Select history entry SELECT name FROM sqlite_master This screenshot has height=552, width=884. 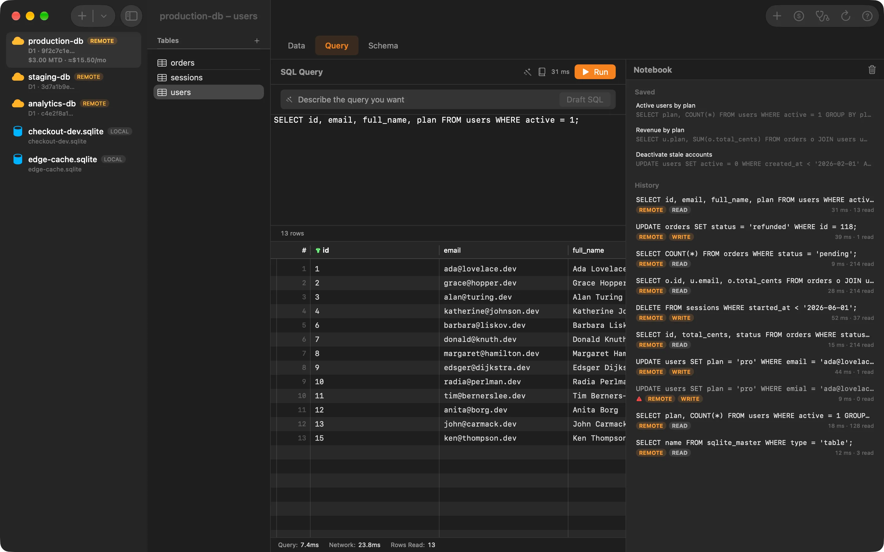tap(754, 448)
